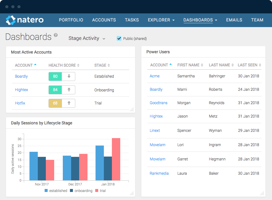This screenshot has width=272, height=200.
Task: Sort by Health Score column
Action: 64,65
